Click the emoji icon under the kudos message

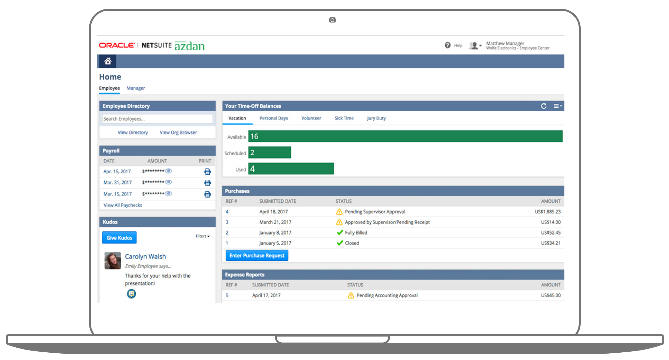[131, 294]
